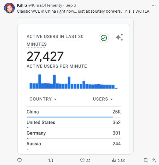Like the tweet with the heart icon
Image resolution: width=159 pixels, height=165 pixels.
[x=82, y=160]
